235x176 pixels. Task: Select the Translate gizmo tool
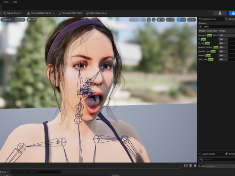click(136, 20)
